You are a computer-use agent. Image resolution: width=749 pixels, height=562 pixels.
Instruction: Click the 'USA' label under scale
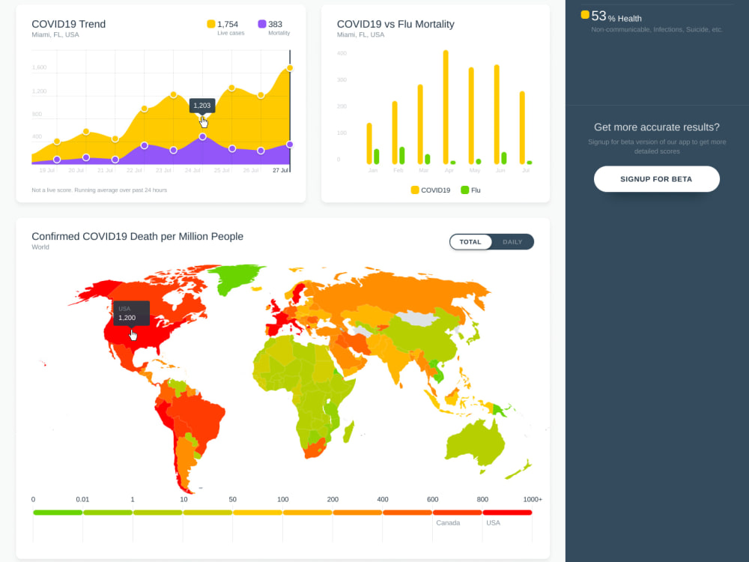point(493,523)
